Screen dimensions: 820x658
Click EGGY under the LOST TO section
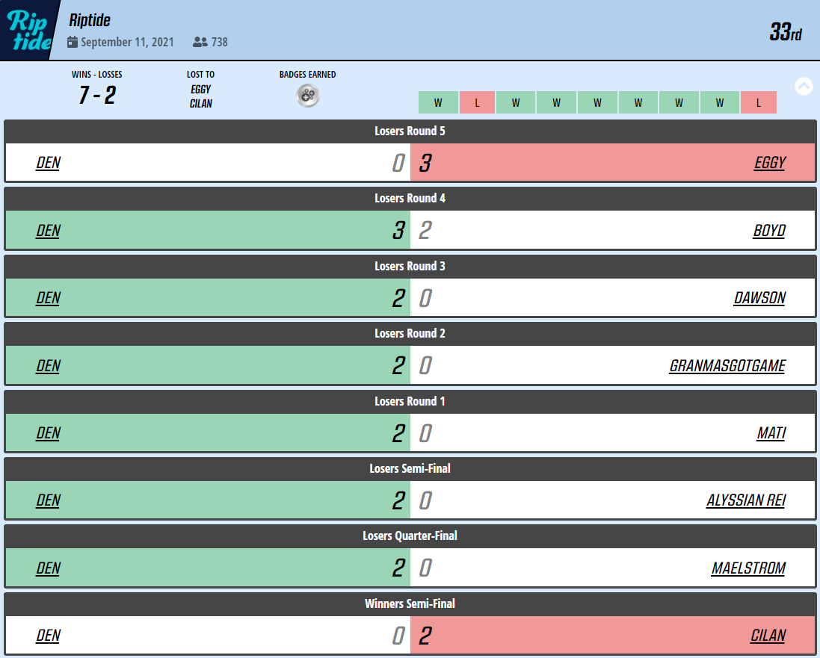tap(200, 91)
